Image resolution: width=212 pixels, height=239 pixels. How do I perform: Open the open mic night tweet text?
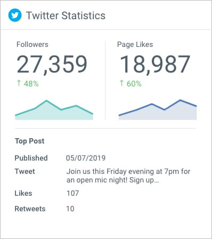[128, 176]
